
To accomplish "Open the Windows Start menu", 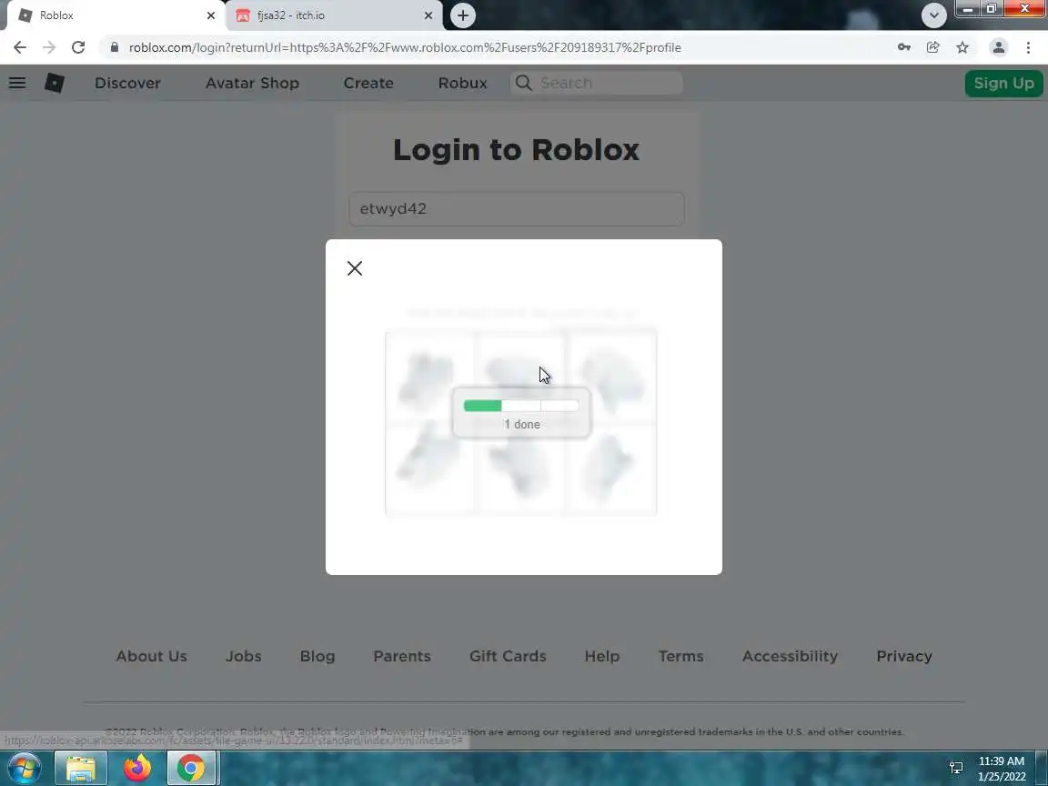I will click(x=25, y=768).
